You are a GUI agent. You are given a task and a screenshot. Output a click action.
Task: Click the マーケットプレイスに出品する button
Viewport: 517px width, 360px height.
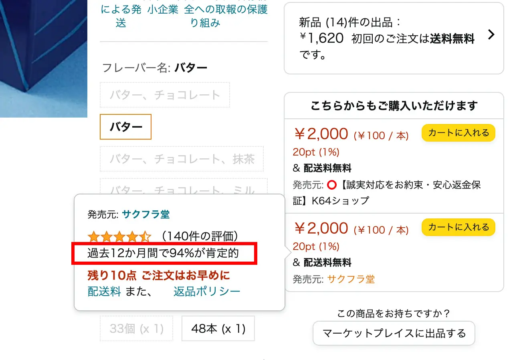(394, 333)
